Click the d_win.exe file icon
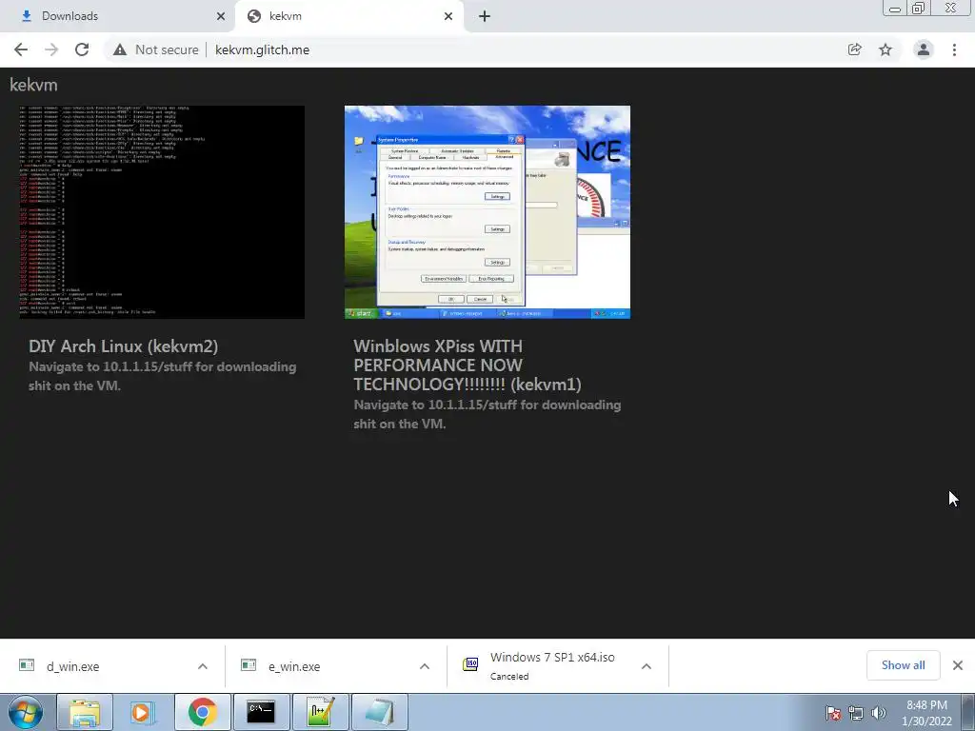The image size is (975, 731). pyautogui.click(x=27, y=665)
